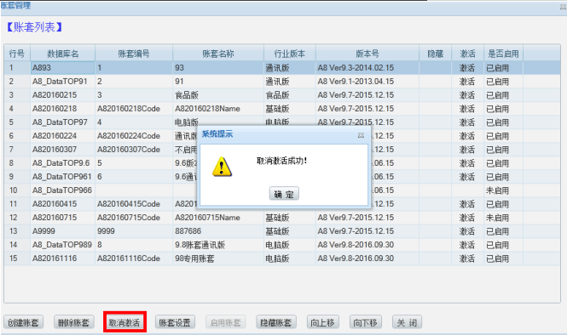Screen dimensions: 567x335
Task: Select row A8_DataTOP9.6
Action: pyautogui.click(x=282, y=163)
